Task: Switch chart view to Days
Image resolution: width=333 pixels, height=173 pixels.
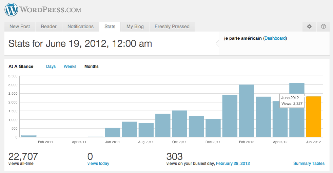Action: point(51,66)
